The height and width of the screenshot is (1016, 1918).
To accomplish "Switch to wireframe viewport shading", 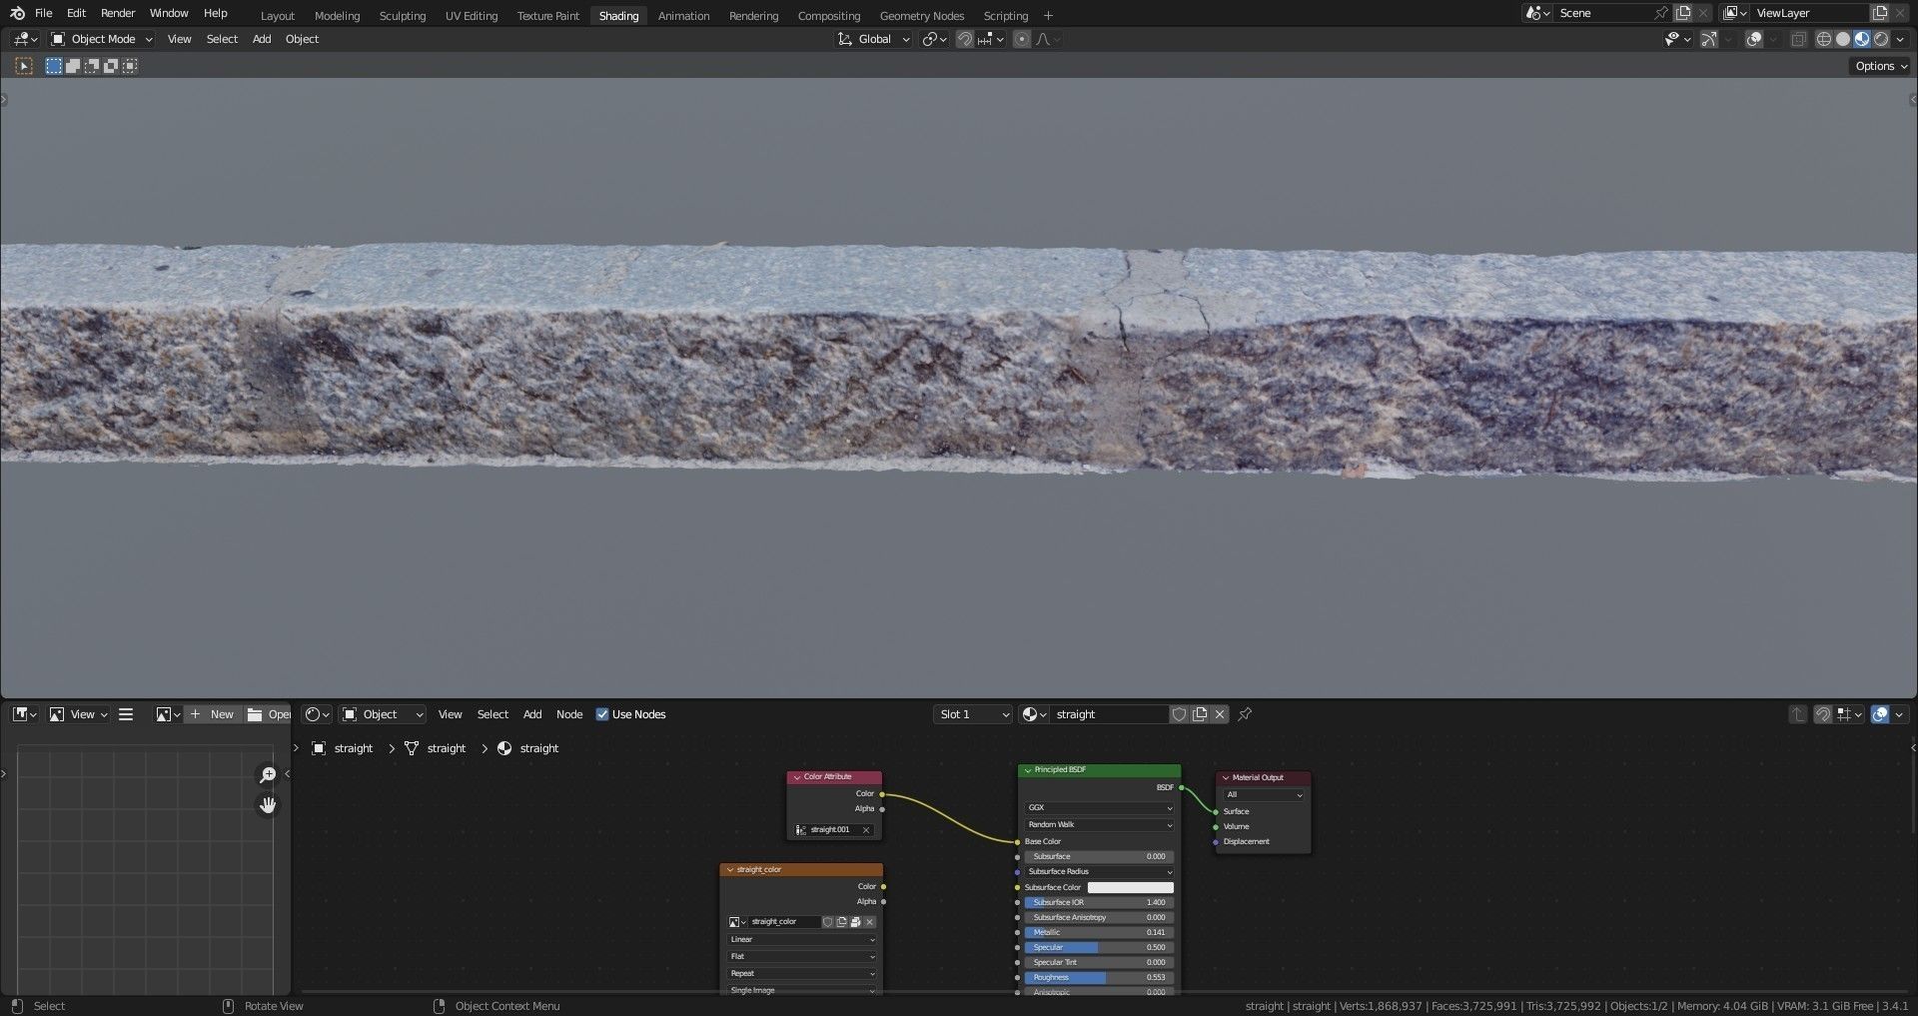I will point(1823,39).
